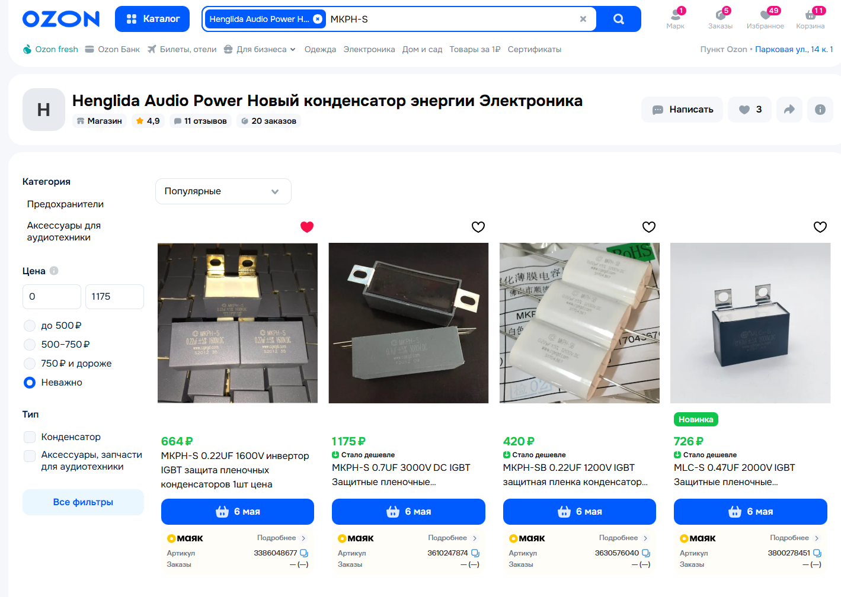Expand Подробнее for article 3800278451
Viewport: 841px width, 597px height.
pos(795,538)
